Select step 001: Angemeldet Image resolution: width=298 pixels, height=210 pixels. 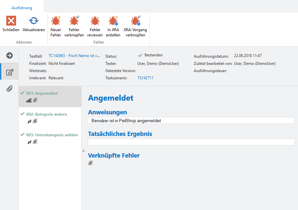click(x=42, y=93)
